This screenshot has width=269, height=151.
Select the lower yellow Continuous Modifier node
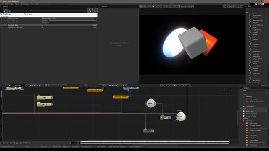click(x=121, y=97)
